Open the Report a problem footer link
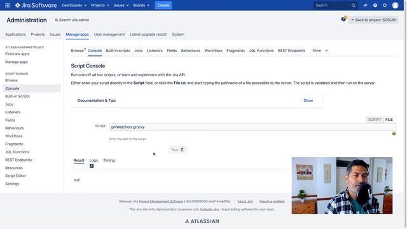 [272, 201]
